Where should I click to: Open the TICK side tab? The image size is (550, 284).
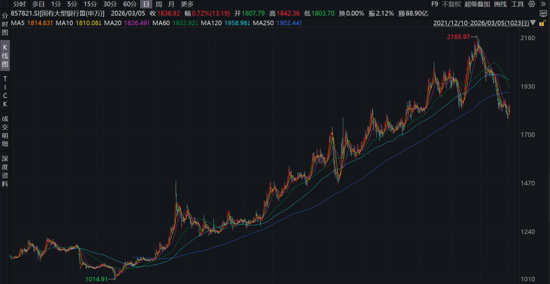(5, 91)
